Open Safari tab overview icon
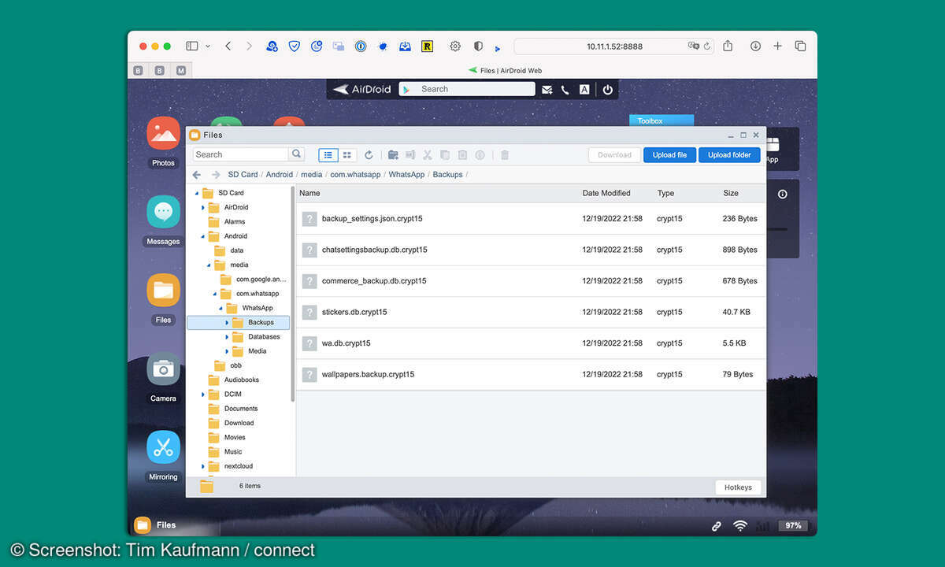 (800, 46)
